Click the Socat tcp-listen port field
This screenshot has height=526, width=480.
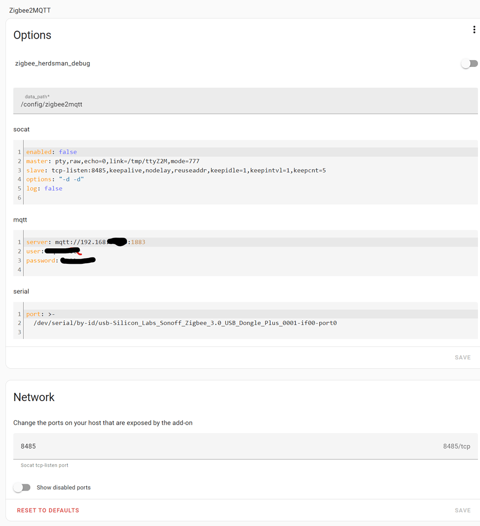(x=206, y=446)
